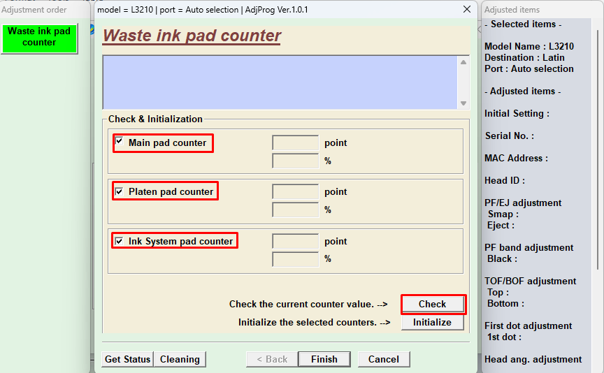Toggle the Platen pad counter checkbox
604x373 pixels.
[120, 191]
